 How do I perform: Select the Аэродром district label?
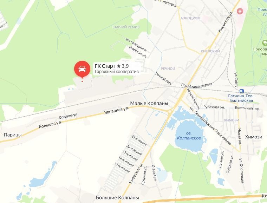[x=190, y=18]
